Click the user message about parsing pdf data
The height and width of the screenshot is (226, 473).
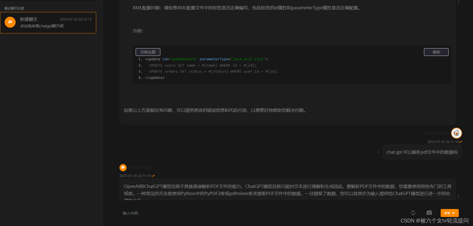[x=422, y=152]
